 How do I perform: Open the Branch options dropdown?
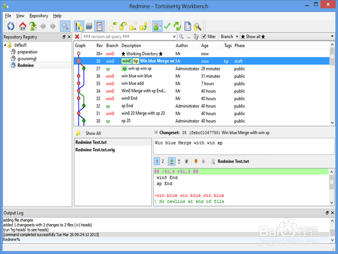tap(229, 37)
